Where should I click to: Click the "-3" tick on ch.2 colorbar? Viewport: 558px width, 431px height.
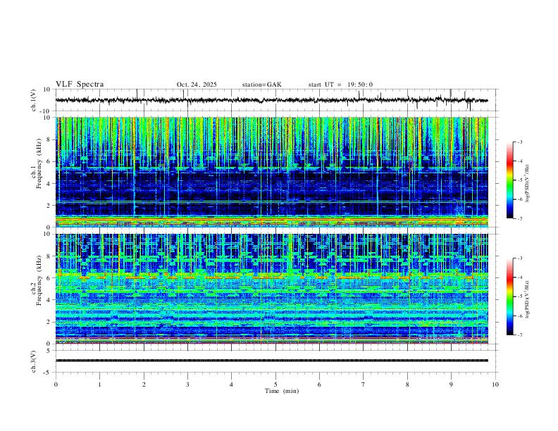point(519,258)
